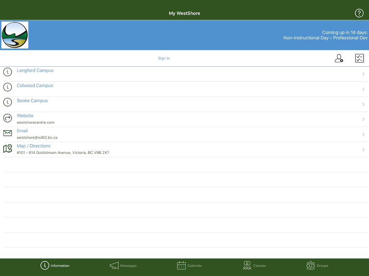Click info icon beside Colwood Campus
This screenshot has width=369, height=276.
coord(8,87)
